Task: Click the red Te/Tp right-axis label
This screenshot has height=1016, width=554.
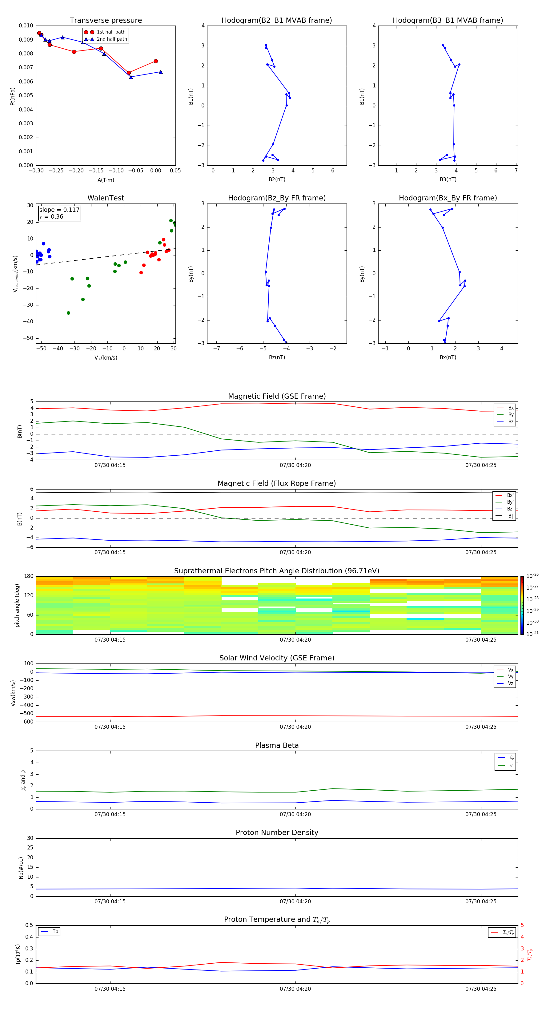Action: pyautogui.click(x=530, y=955)
